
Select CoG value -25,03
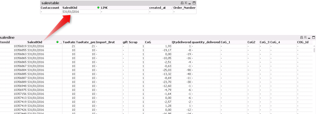pos(167,70)
